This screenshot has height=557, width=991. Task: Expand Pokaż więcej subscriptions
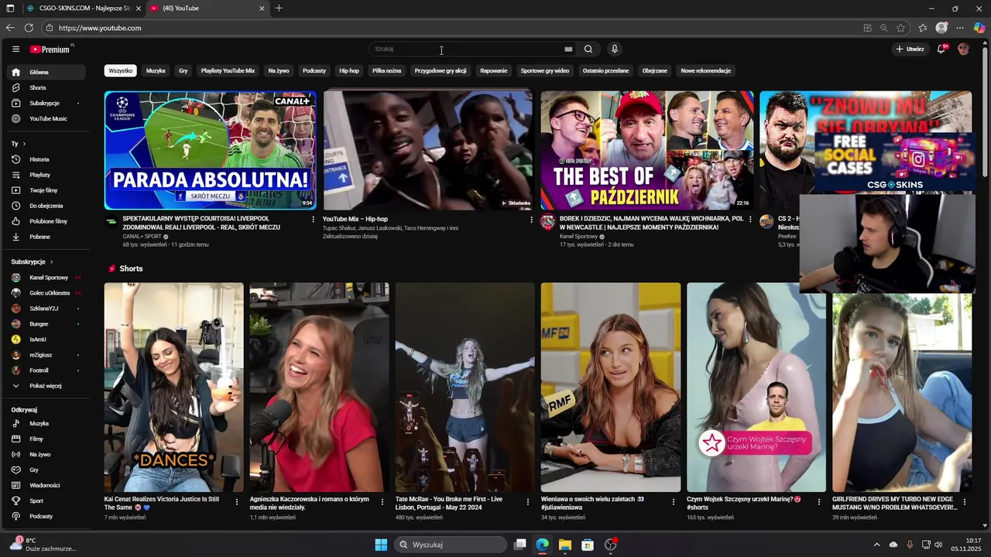click(x=46, y=385)
